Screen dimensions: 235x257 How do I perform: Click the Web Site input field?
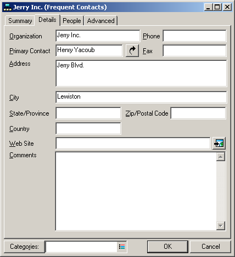click(133, 144)
